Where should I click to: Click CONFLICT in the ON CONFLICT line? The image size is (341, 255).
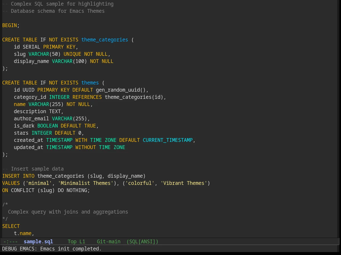(x=23, y=190)
